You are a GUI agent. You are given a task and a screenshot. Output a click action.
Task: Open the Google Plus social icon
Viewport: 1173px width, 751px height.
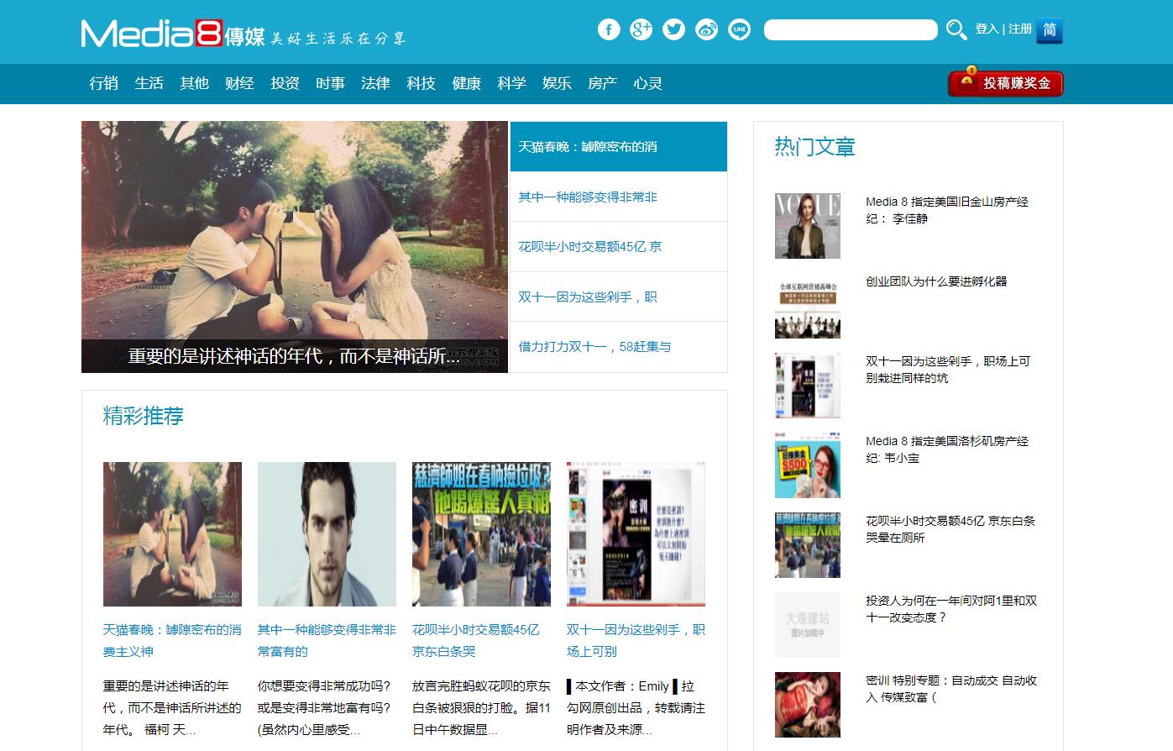pyautogui.click(x=641, y=29)
